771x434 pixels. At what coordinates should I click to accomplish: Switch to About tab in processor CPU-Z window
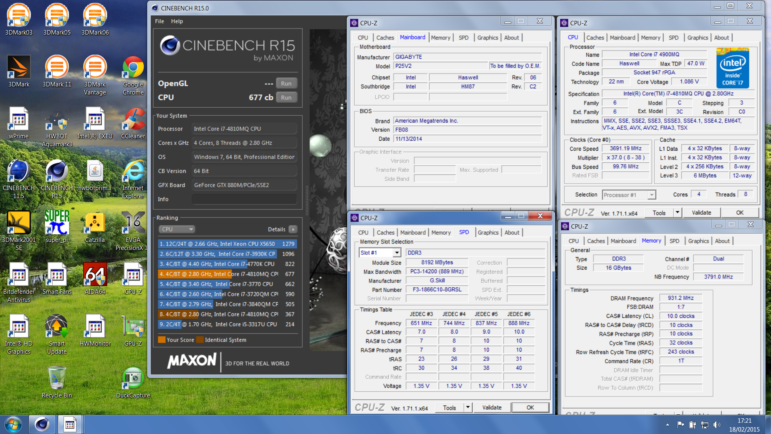pyautogui.click(x=721, y=37)
